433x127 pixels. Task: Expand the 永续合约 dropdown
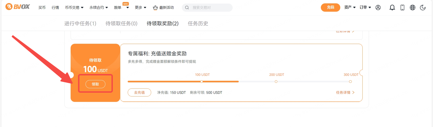point(98,7)
